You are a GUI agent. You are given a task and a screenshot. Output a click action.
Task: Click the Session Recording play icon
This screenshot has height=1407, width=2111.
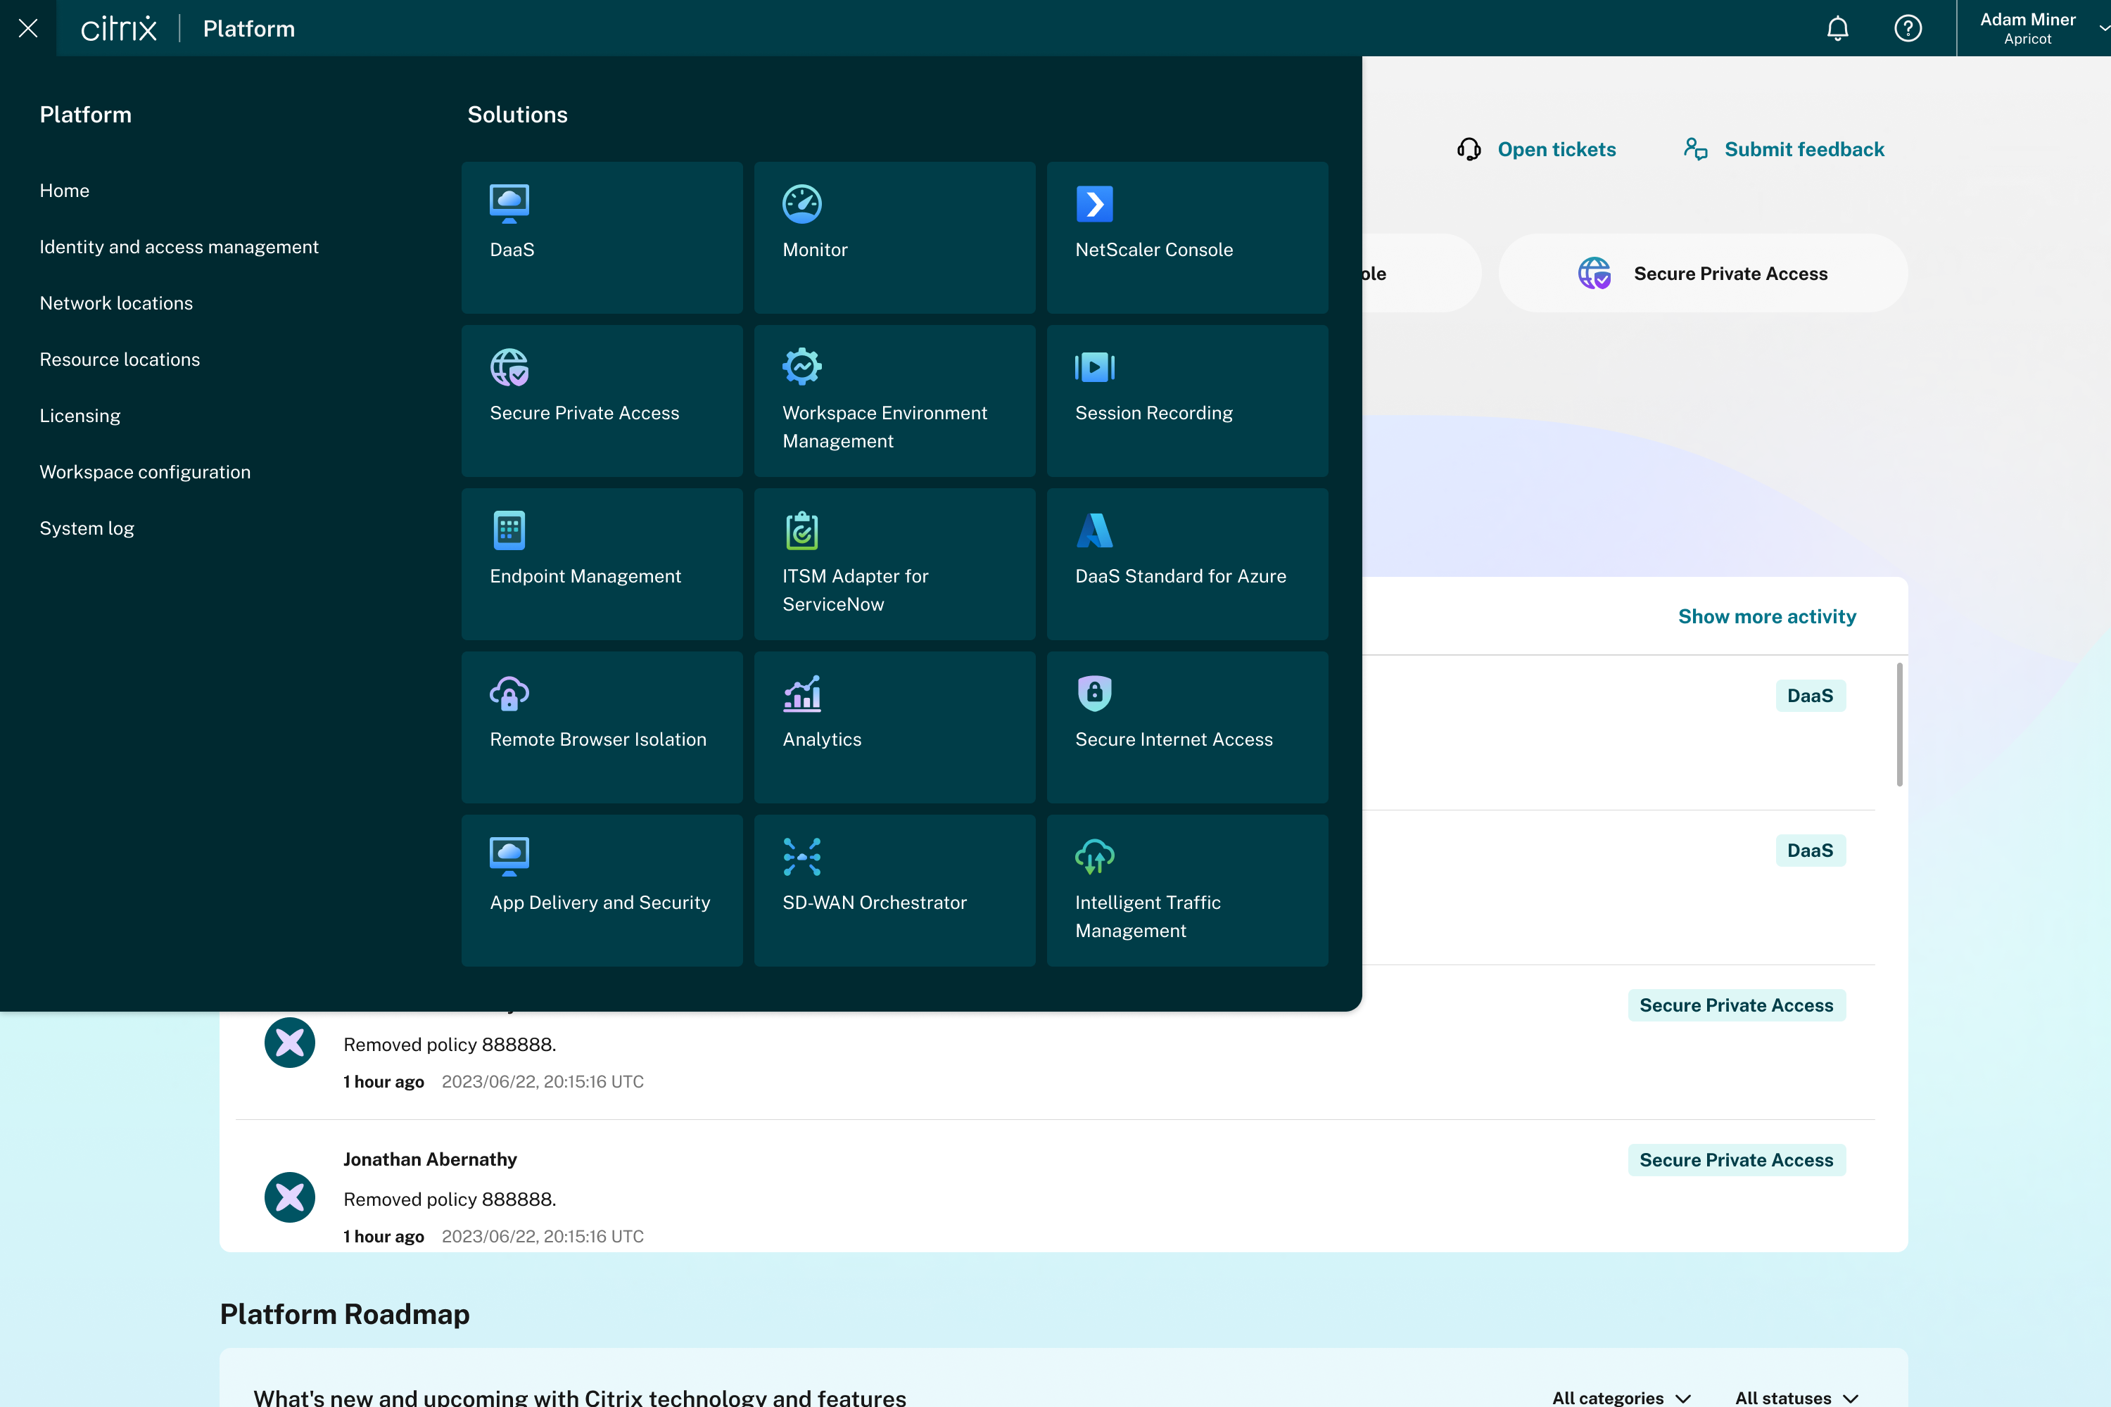point(1094,367)
